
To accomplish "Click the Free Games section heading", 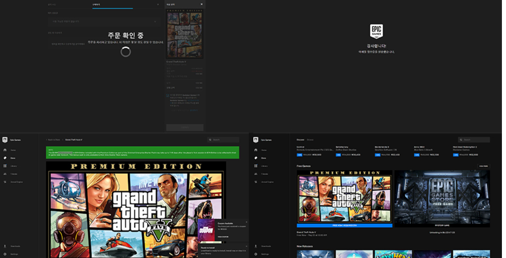I will pos(304,166).
